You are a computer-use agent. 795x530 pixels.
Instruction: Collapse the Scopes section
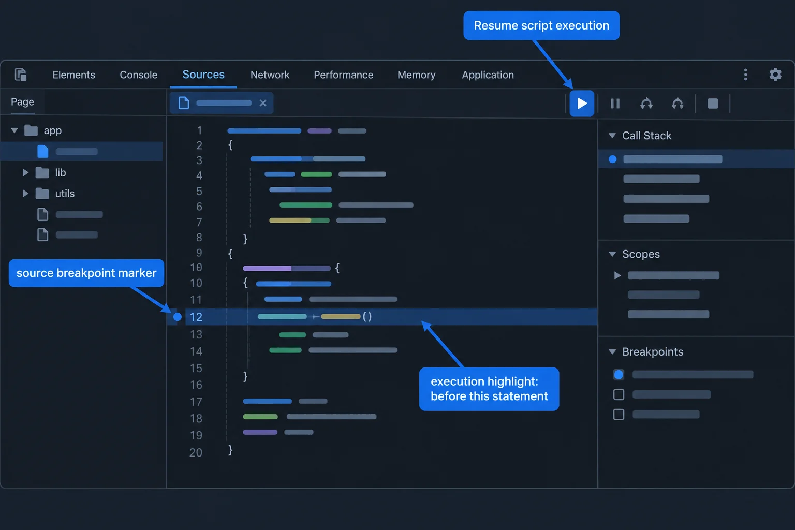coord(612,254)
